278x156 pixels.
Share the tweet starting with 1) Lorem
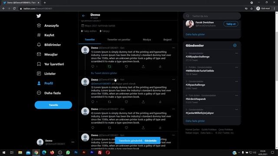click(x=143, y=66)
